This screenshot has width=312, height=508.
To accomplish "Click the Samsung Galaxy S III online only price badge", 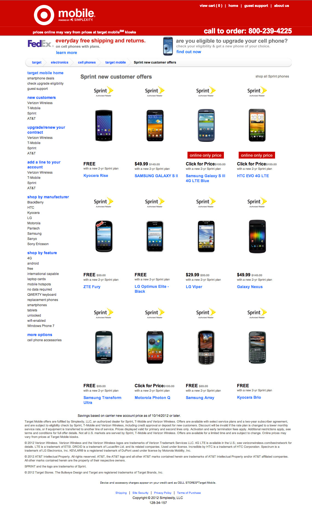I will 205,155.
